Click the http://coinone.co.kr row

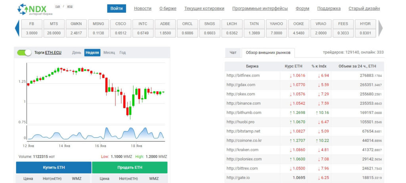[x=304, y=141]
